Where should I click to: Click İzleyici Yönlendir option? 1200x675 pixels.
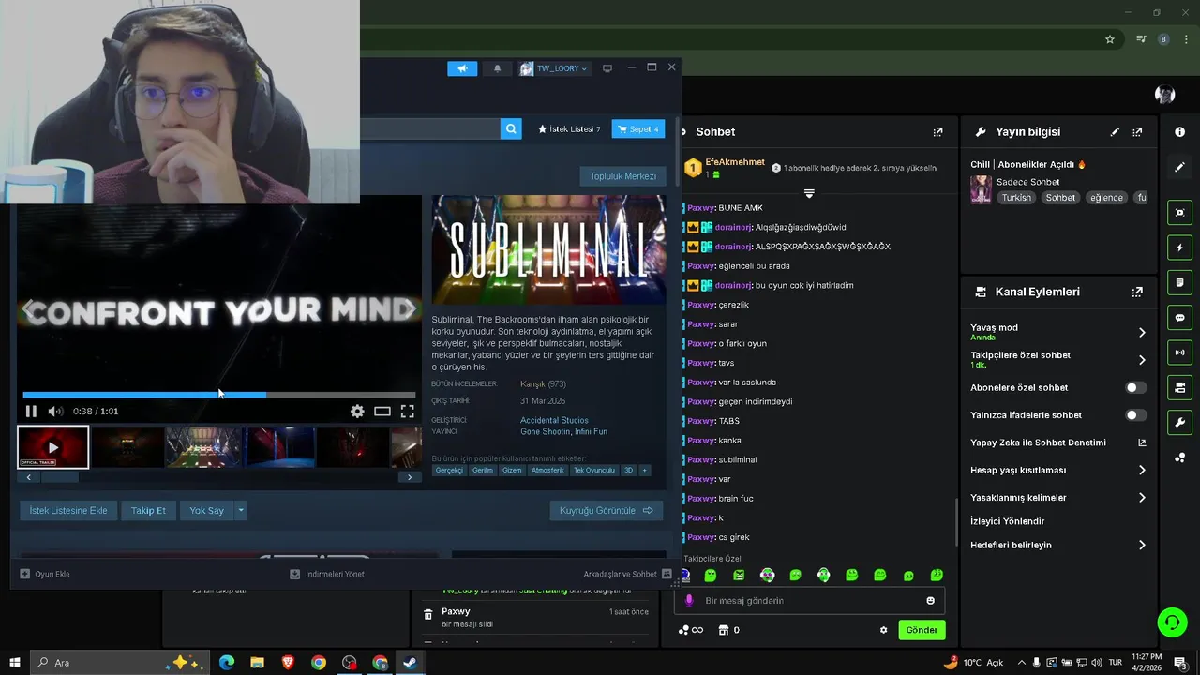click(1007, 521)
